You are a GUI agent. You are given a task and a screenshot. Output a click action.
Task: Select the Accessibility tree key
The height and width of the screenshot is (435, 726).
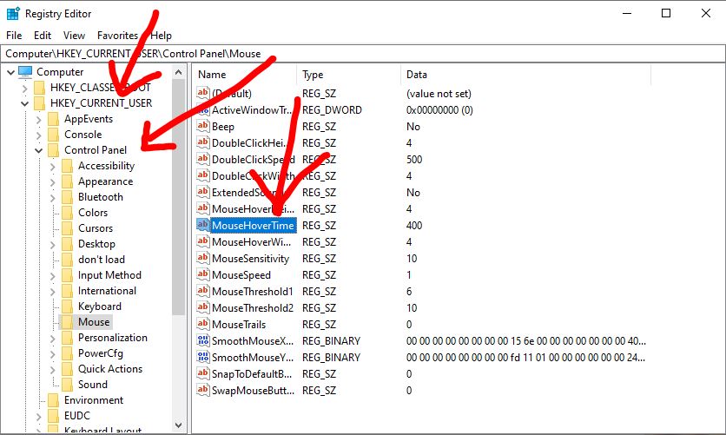click(x=106, y=166)
